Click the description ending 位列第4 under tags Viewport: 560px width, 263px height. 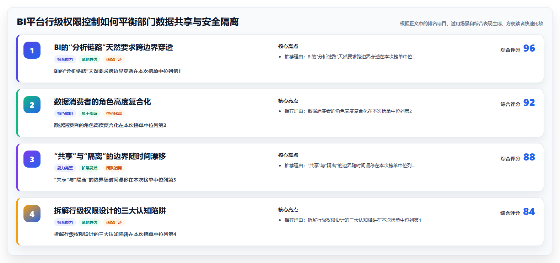point(115,234)
